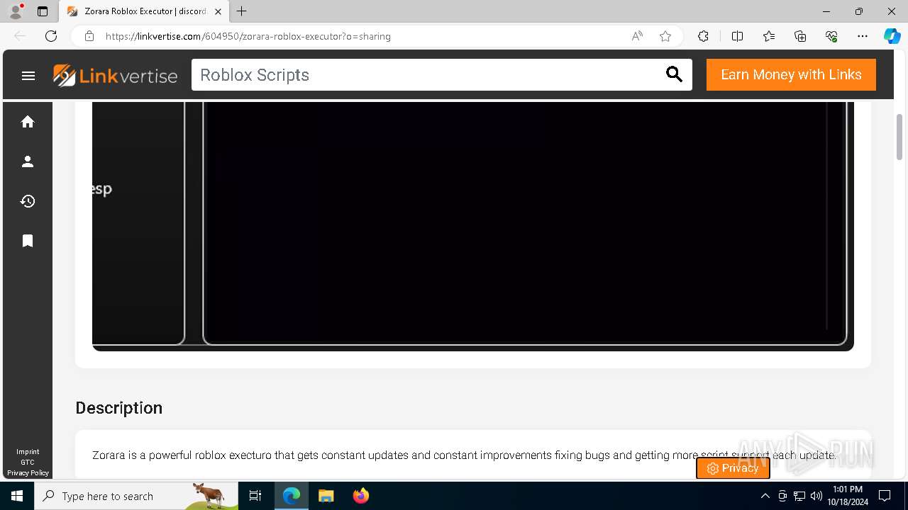The image size is (908, 510).
Task: Click the Zorara description paragraph
Action: [464, 455]
